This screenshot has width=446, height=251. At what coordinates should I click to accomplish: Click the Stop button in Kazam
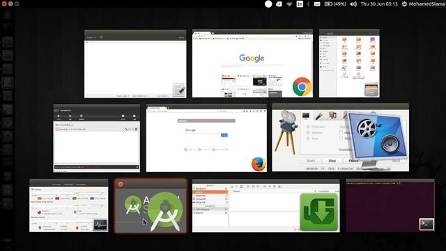point(332,161)
